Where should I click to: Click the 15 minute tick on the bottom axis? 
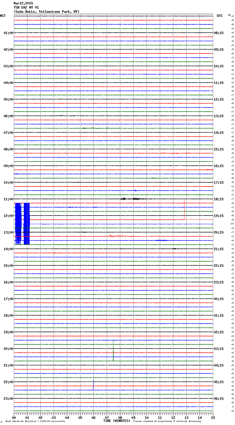click(x=213, y=418)
